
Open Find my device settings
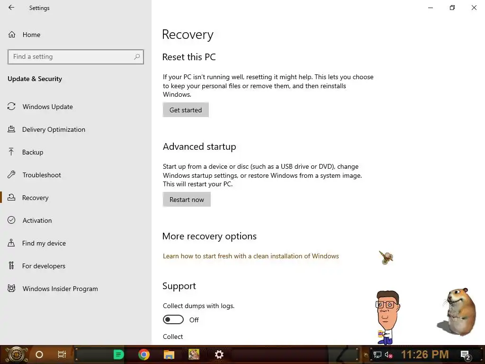[x=44, y=243]
